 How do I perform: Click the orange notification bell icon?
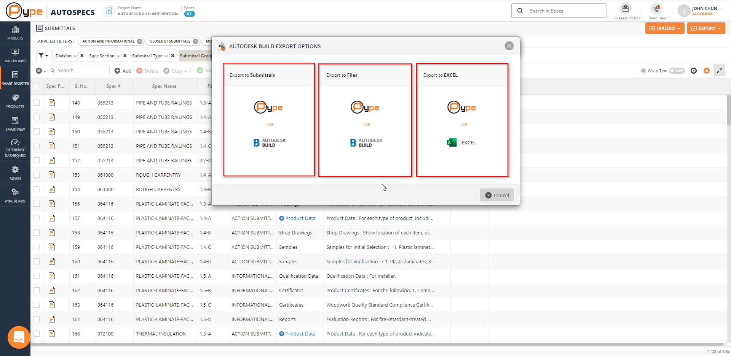pyautogui.click(x=707, y=71)
